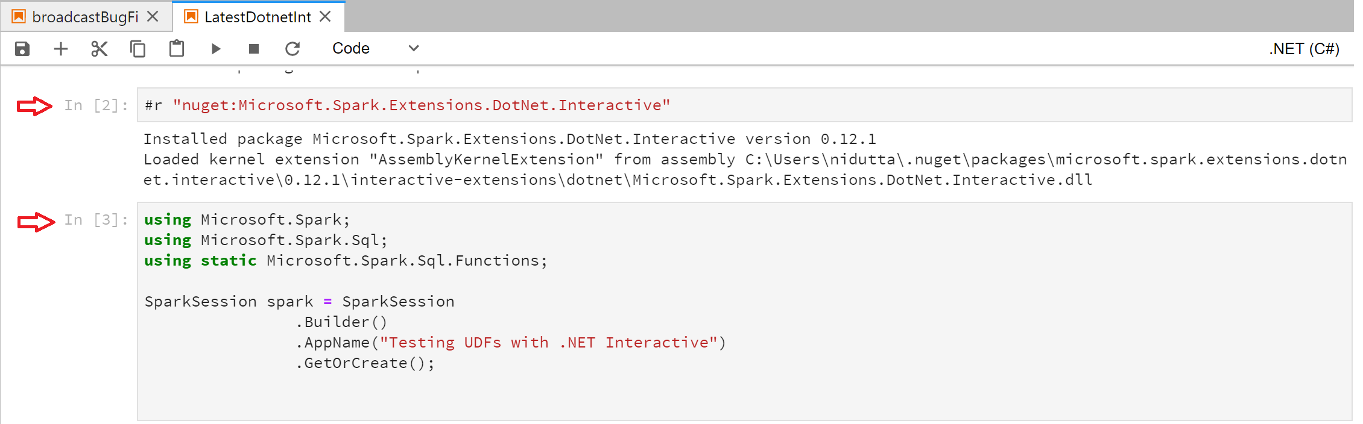Open the Code cell type dropdown

coord(375,49)
